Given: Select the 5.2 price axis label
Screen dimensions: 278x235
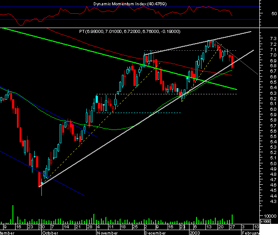Looking at the screenshot, I should (273, 152).
